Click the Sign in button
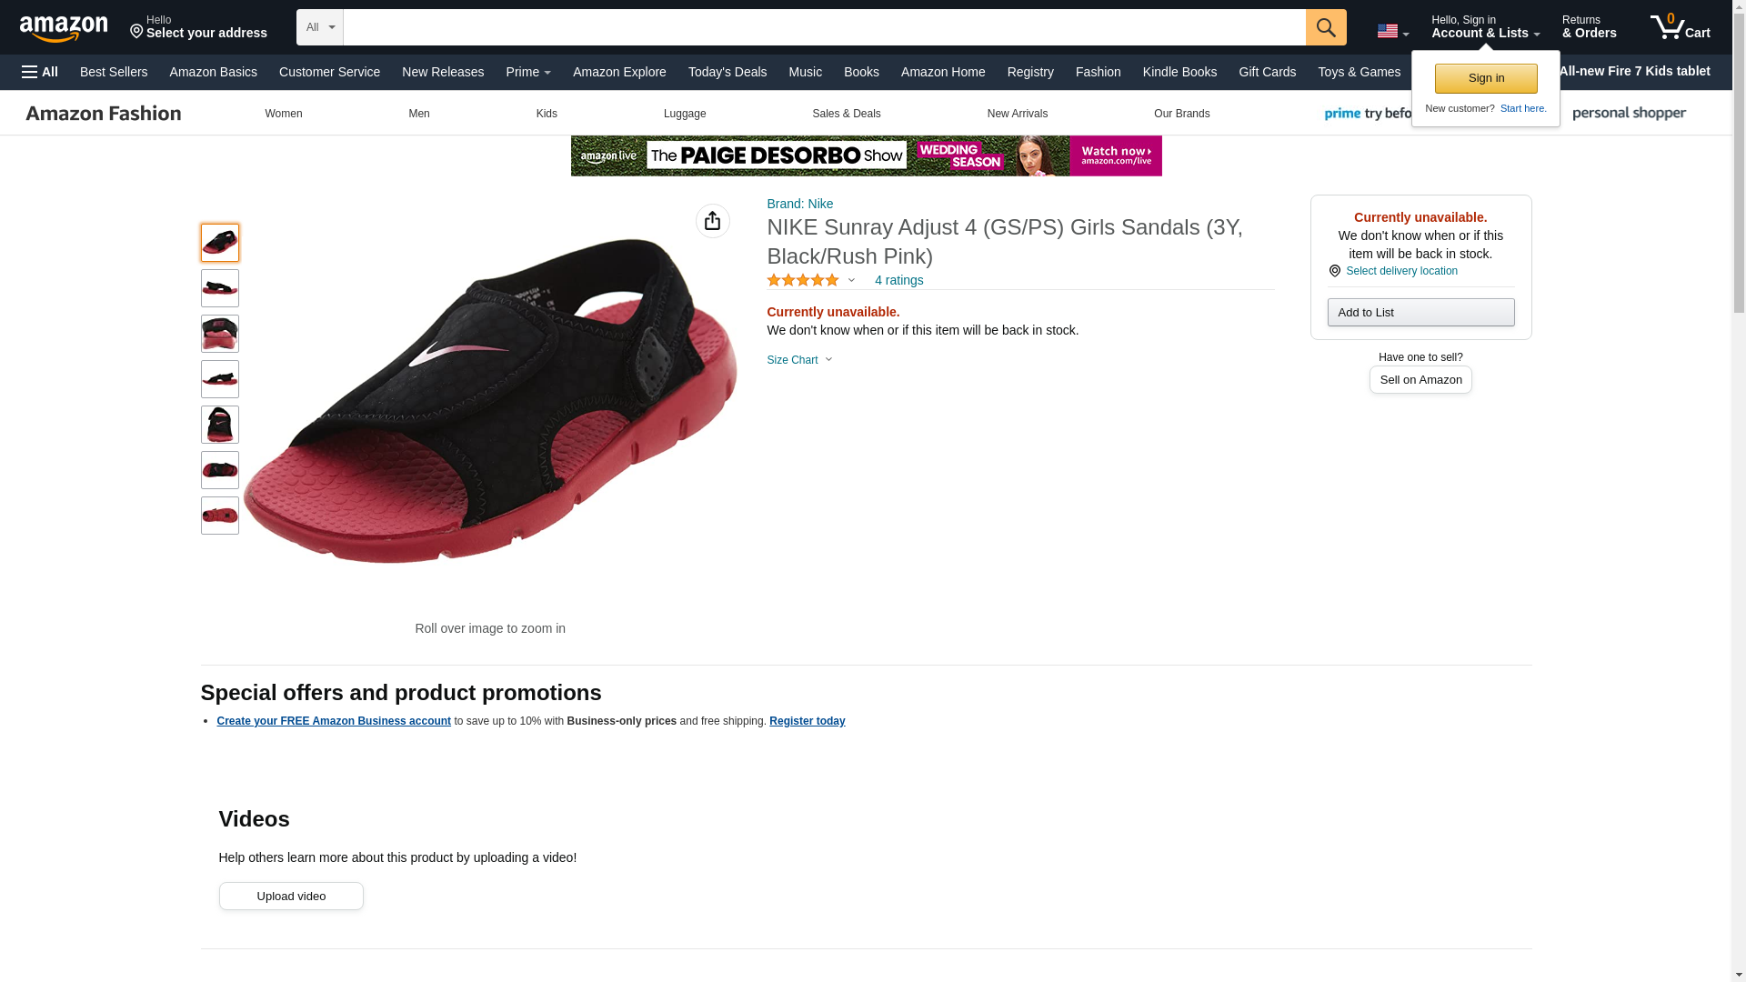Screen dimensions: 1746x982 1486,78
